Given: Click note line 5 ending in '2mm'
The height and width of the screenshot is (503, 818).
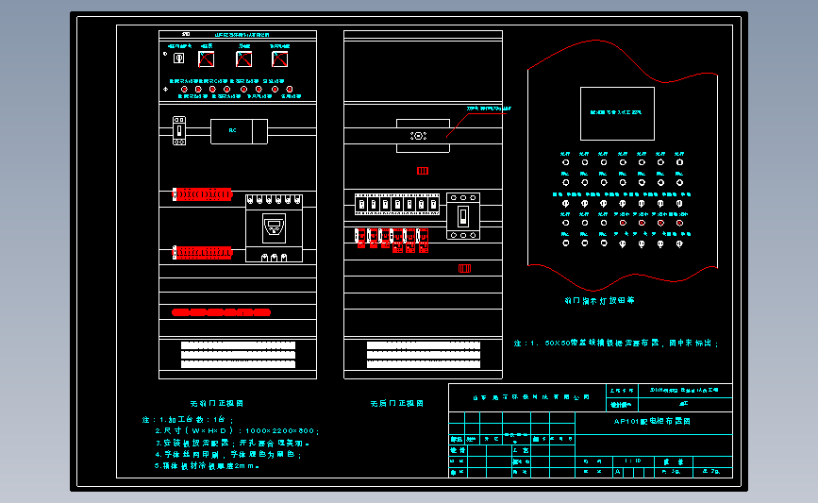Looking at the screenshot, I should coord(208,466).
